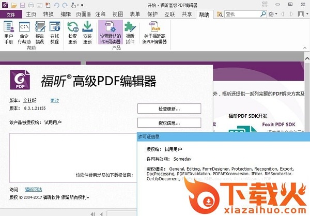Select the 帮助 help tab
This screenshot has height=216, width=310.
(x=204, y=14)
